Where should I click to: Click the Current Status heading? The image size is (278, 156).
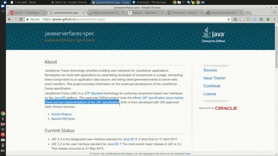click(x=60, y=130)
